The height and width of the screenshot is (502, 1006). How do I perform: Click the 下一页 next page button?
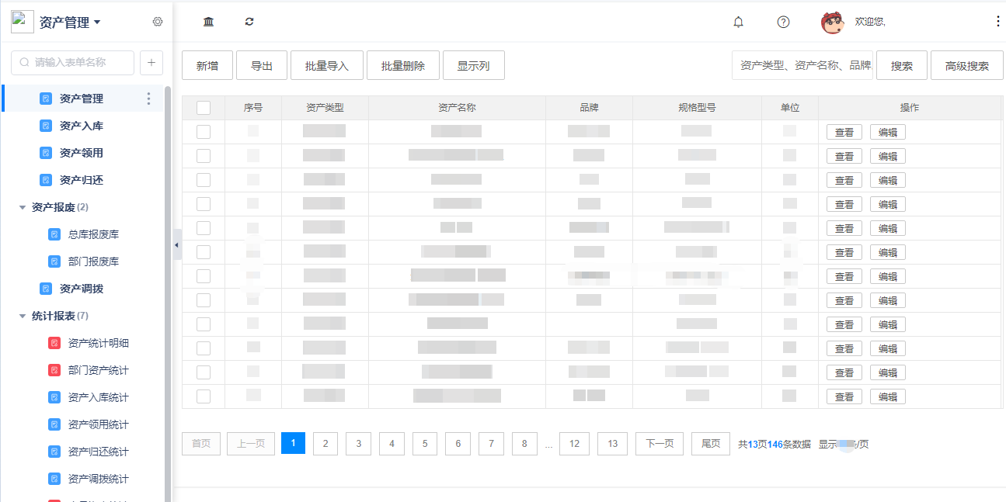(x=660, y=444)
